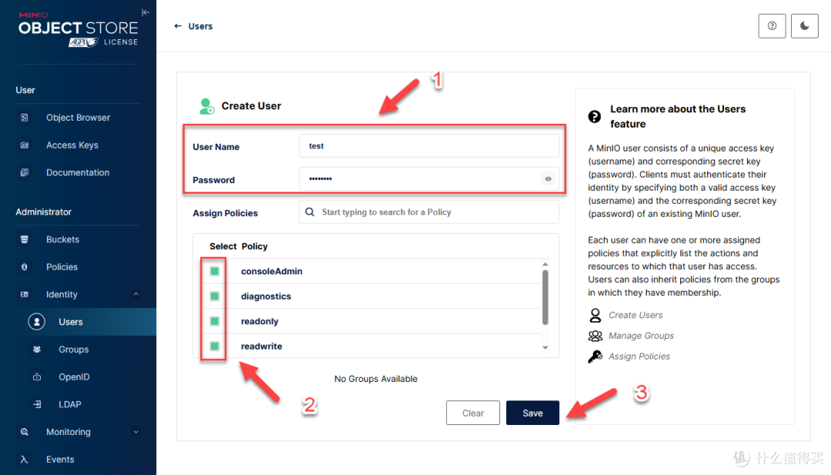Toggle the diagnostics policy checkbox
Image resolution: width=831 pixels, height=475 pixels.
click(x=215, y=296)
